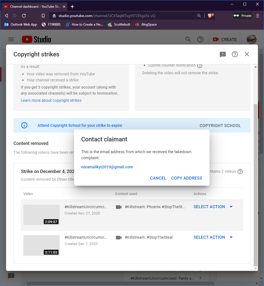
Task: Search across your channel
Action: point(188,39)
